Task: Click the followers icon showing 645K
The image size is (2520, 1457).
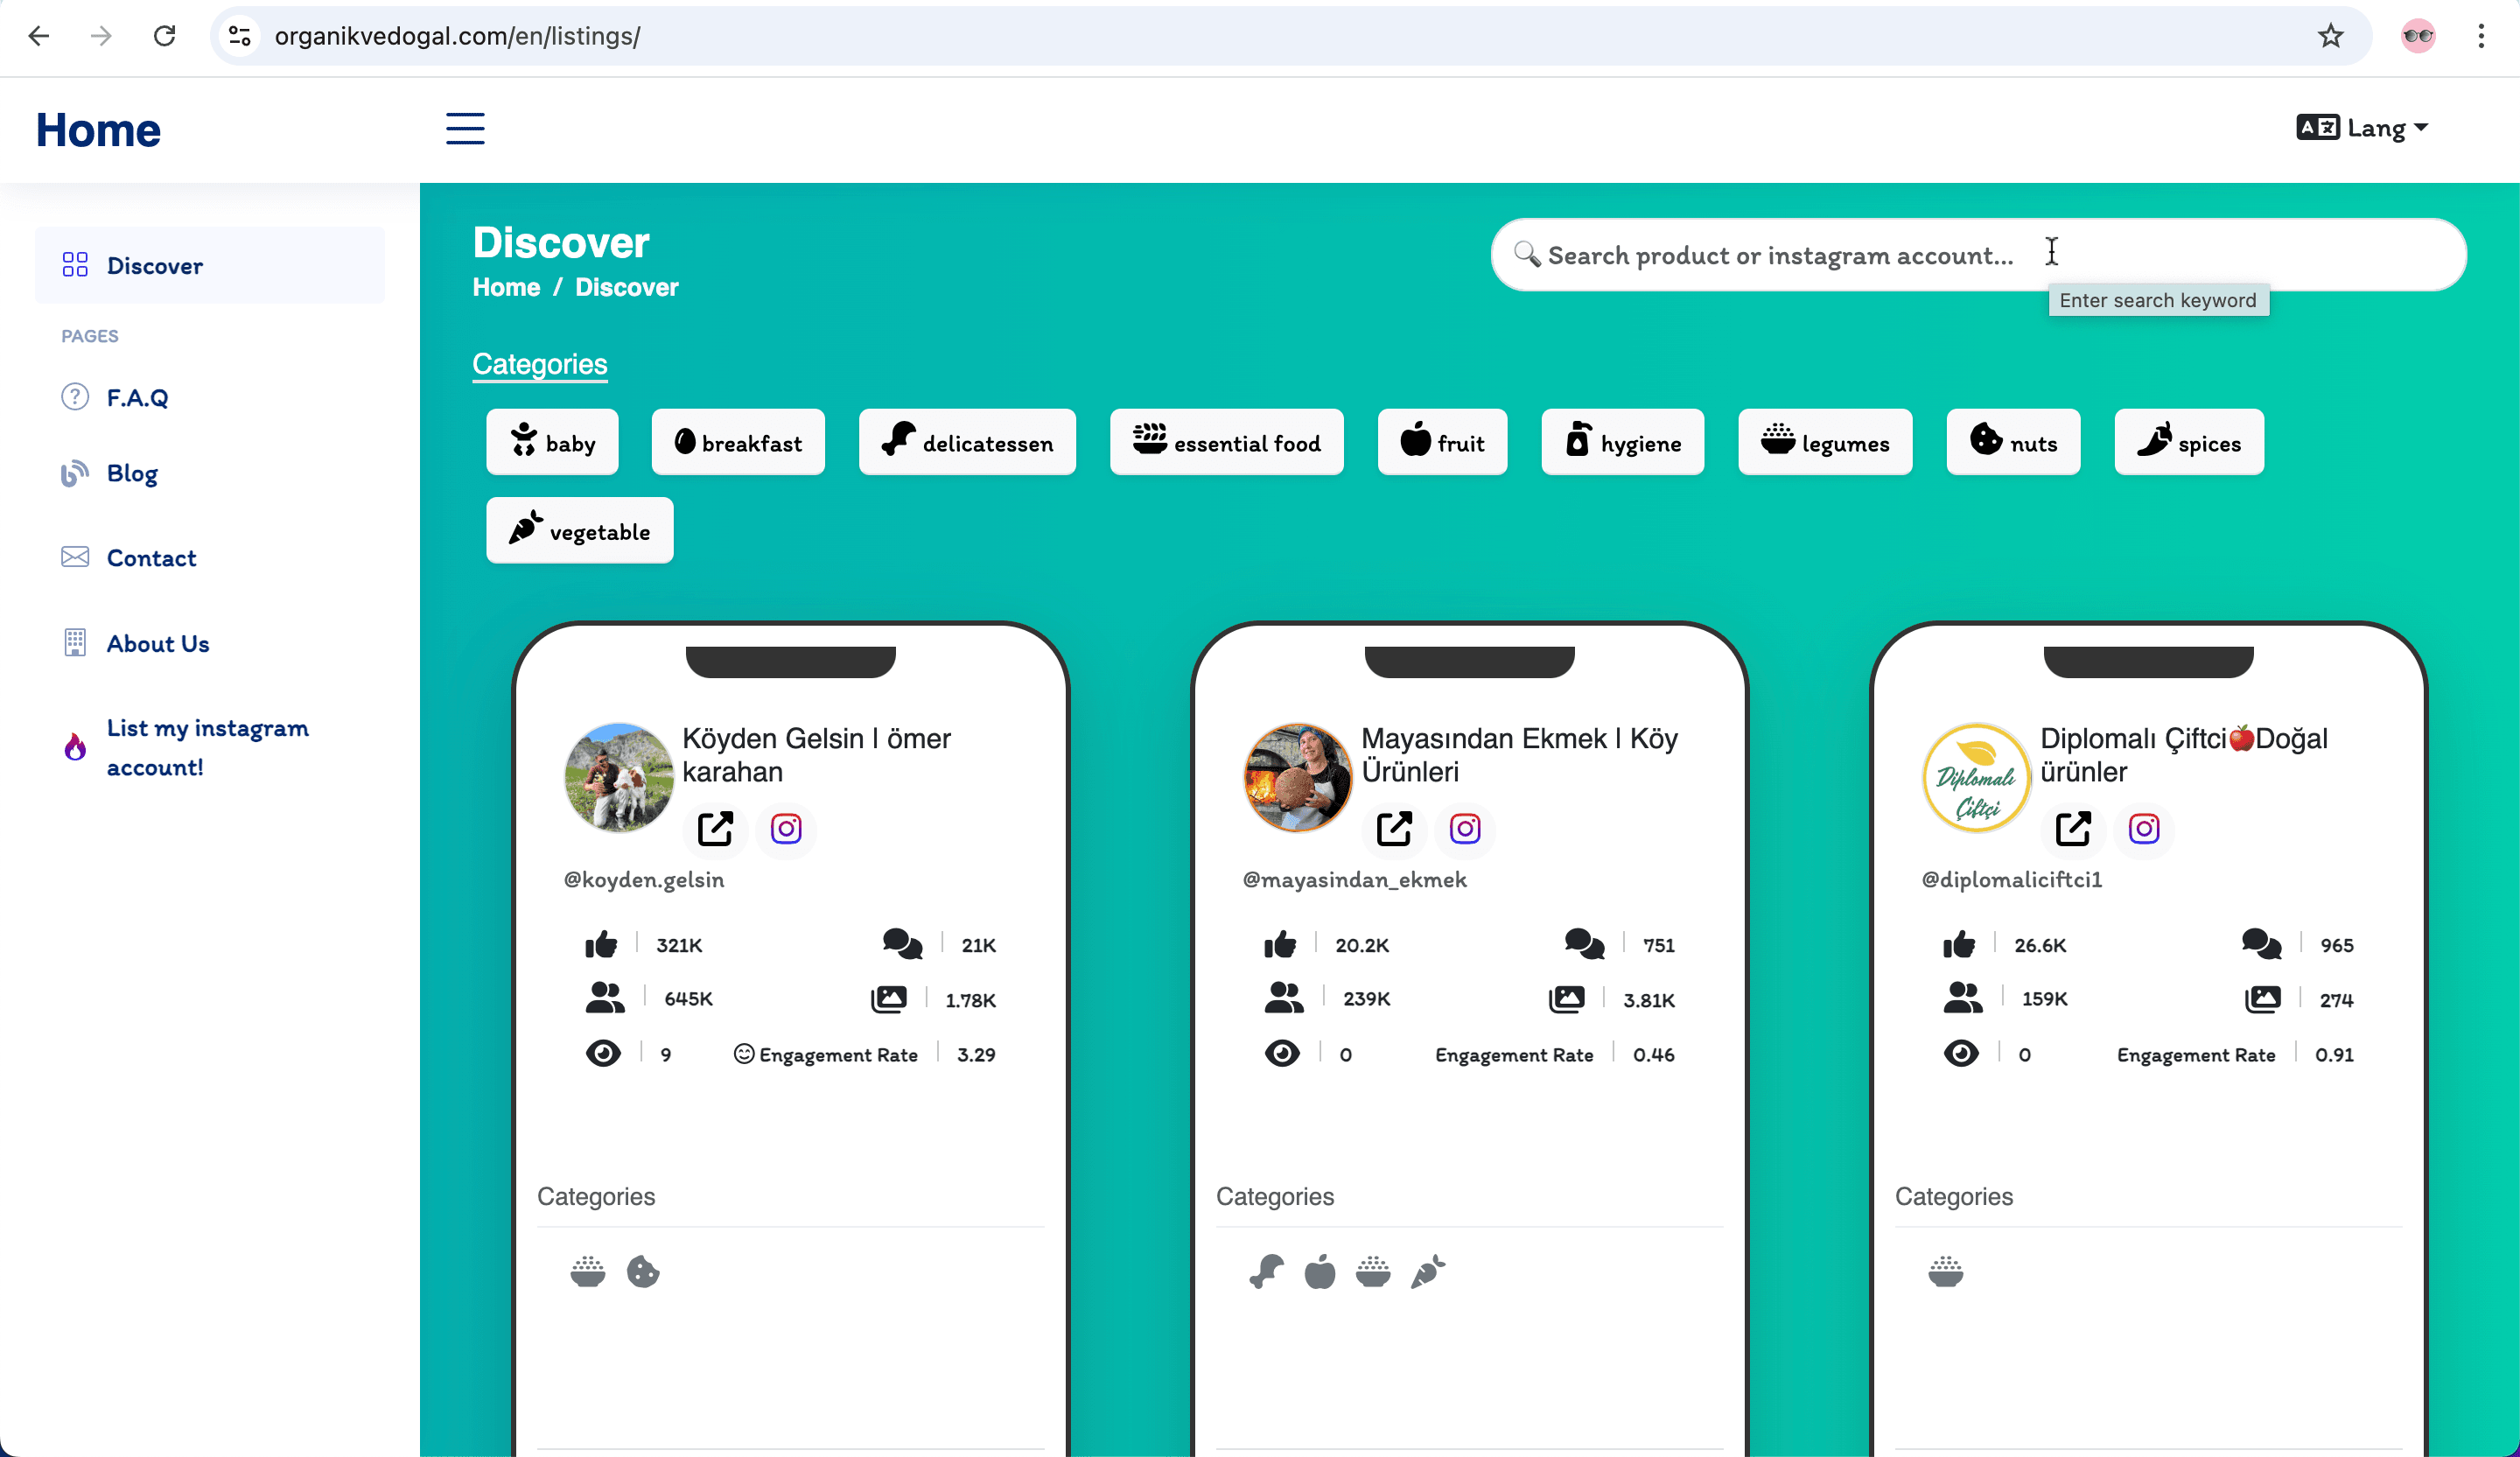Action: [605, 998]
